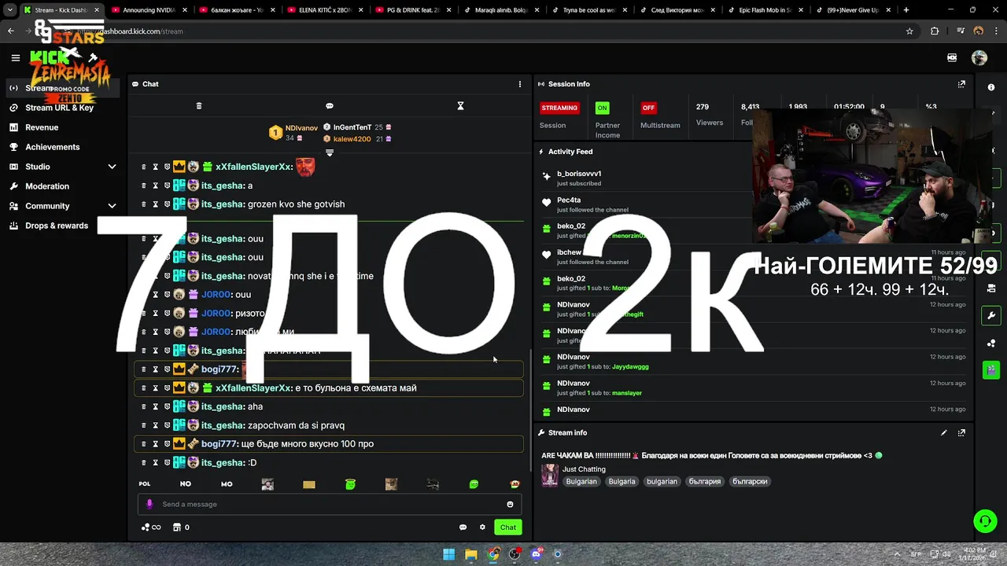
Task: Click the Just Chatting category
Action: click(x=584, y=469)
